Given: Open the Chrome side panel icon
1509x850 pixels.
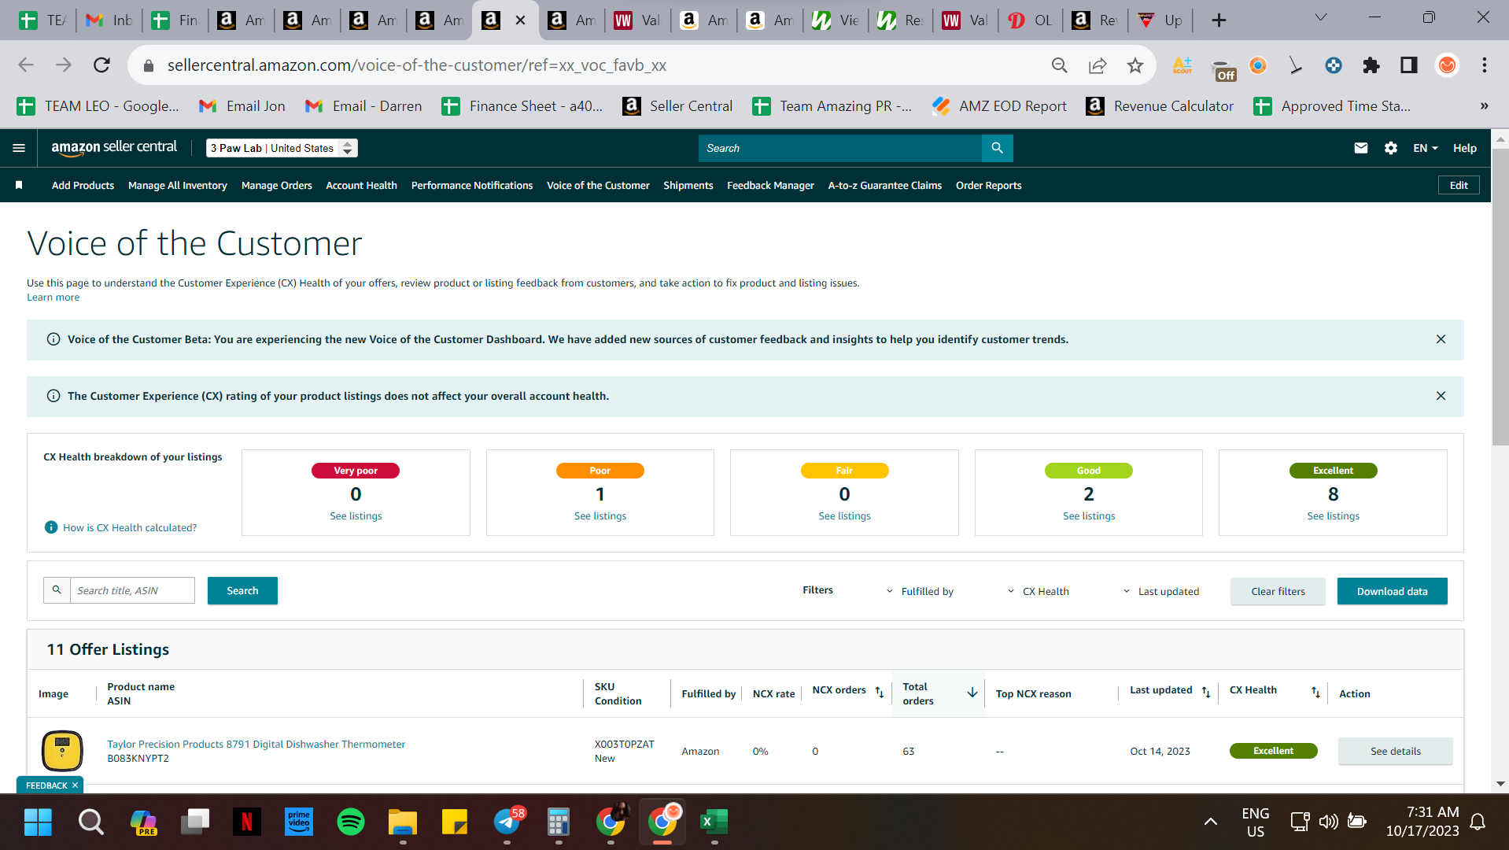Looking at the screenshot, I should click(1408, 65).
